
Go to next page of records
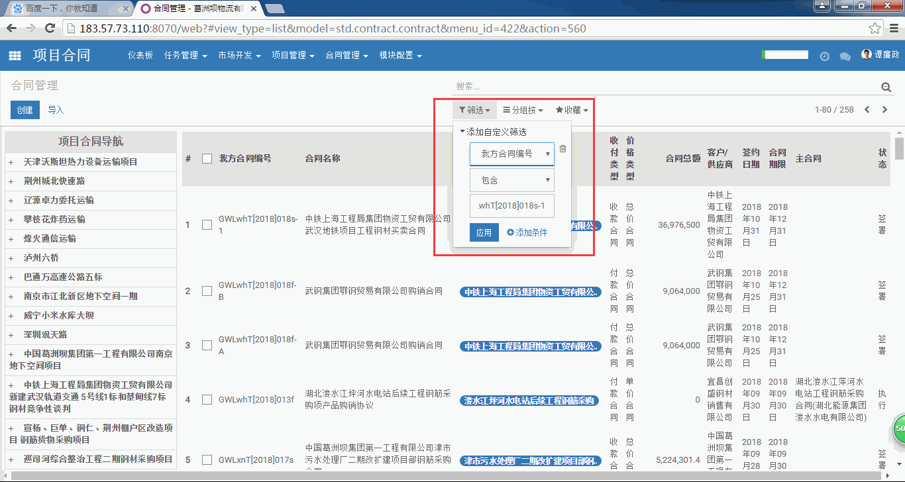(884, 110)
